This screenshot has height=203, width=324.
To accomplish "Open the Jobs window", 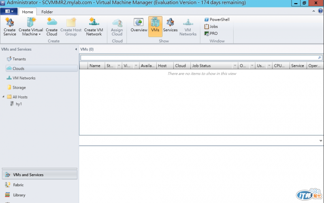I will click(211, 26).
